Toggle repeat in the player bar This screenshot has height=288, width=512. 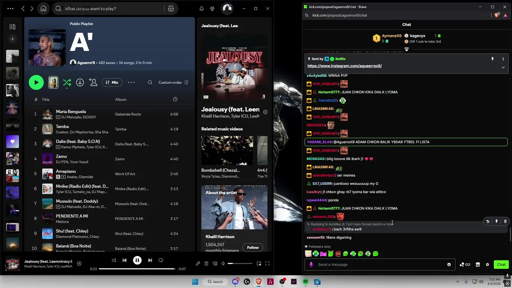[x=161, y=260]
